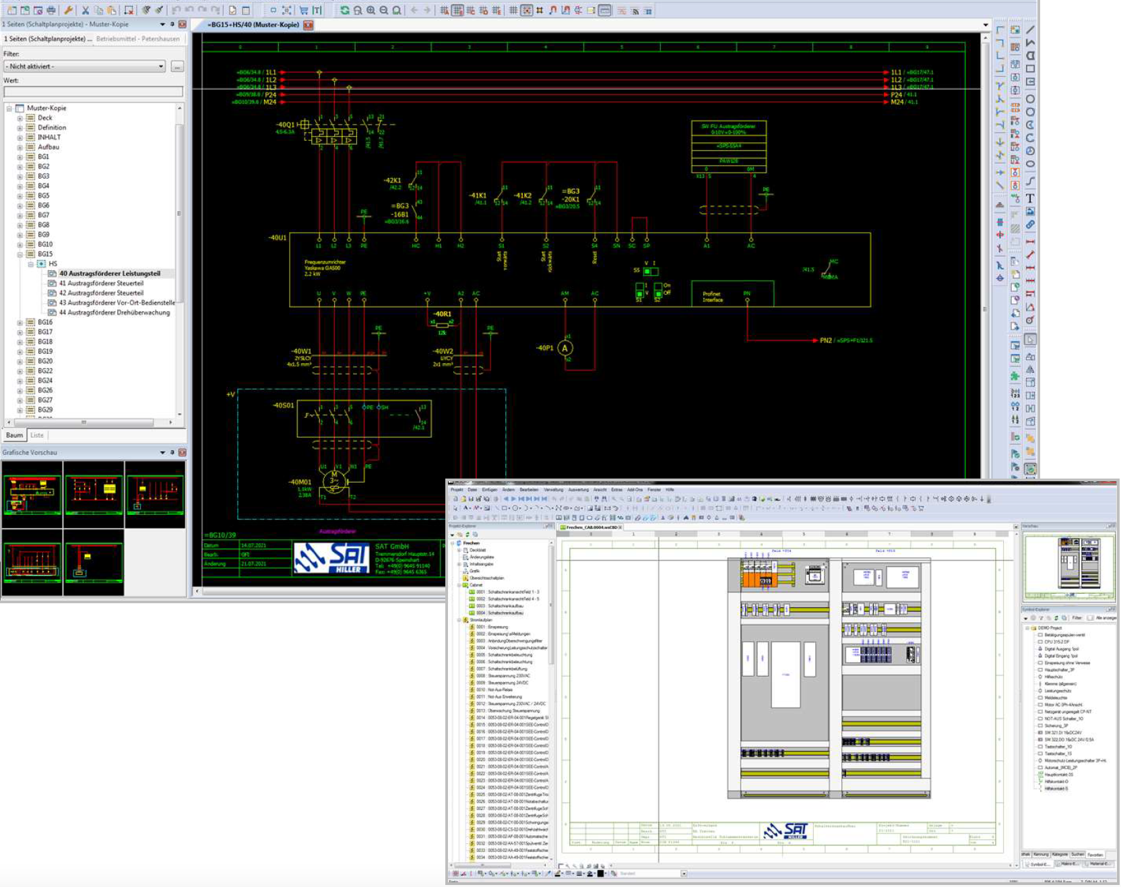Toggle the grid display icon
Viewport: 1121px width, 887px height.
coord(513,10)
